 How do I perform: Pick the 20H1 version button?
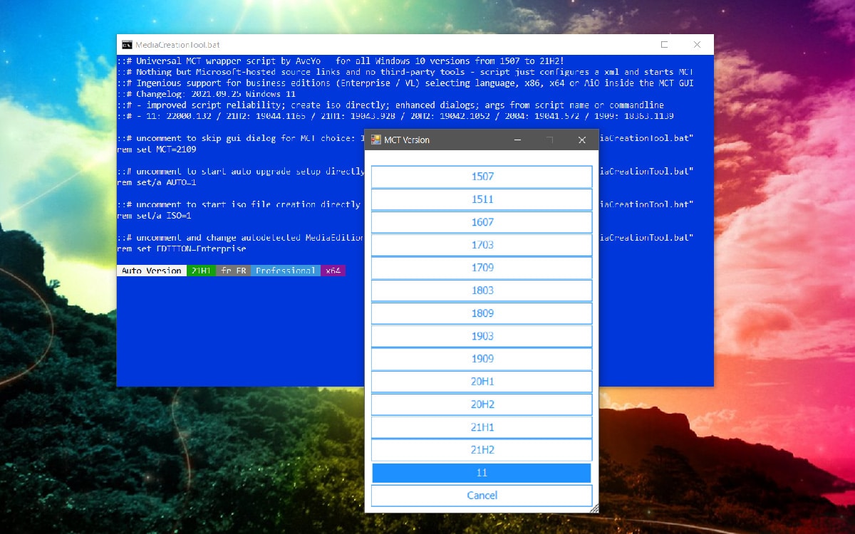click(x=482, y=382)
